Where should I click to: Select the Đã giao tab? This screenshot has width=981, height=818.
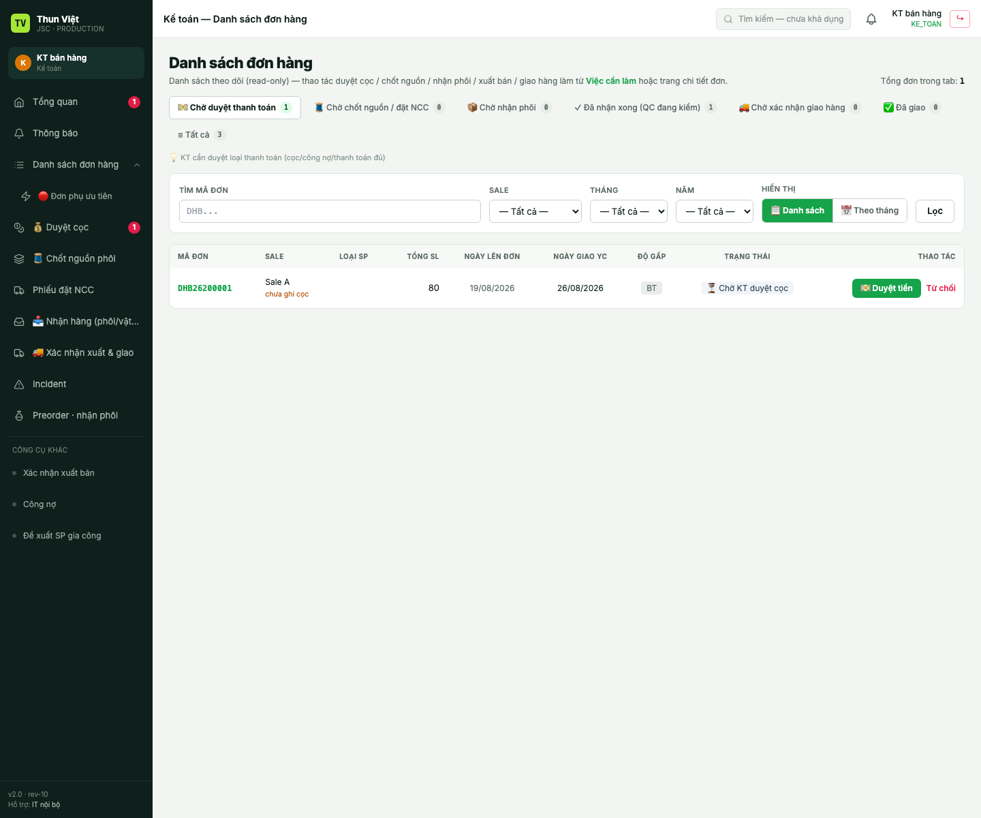tap(912, 108)
